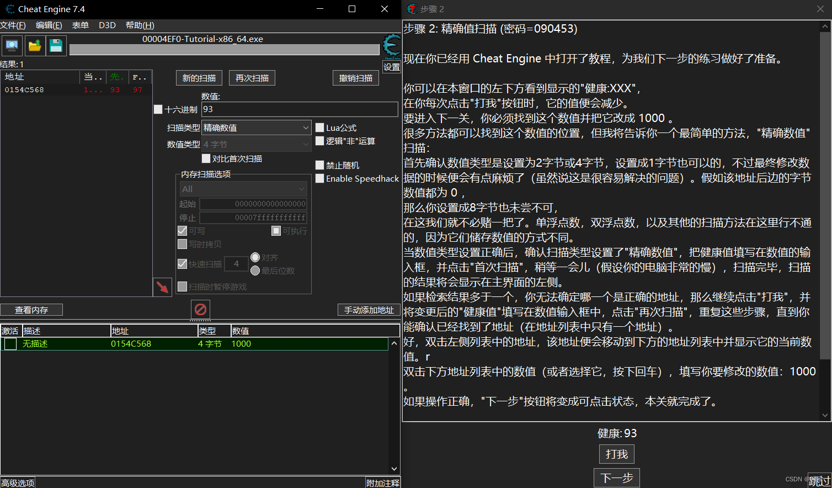Toggle 可执行 executable checkbox

276,231
